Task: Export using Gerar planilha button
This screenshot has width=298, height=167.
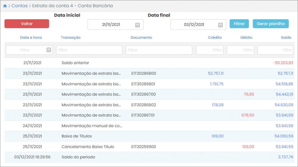Action: click(270, 24)
